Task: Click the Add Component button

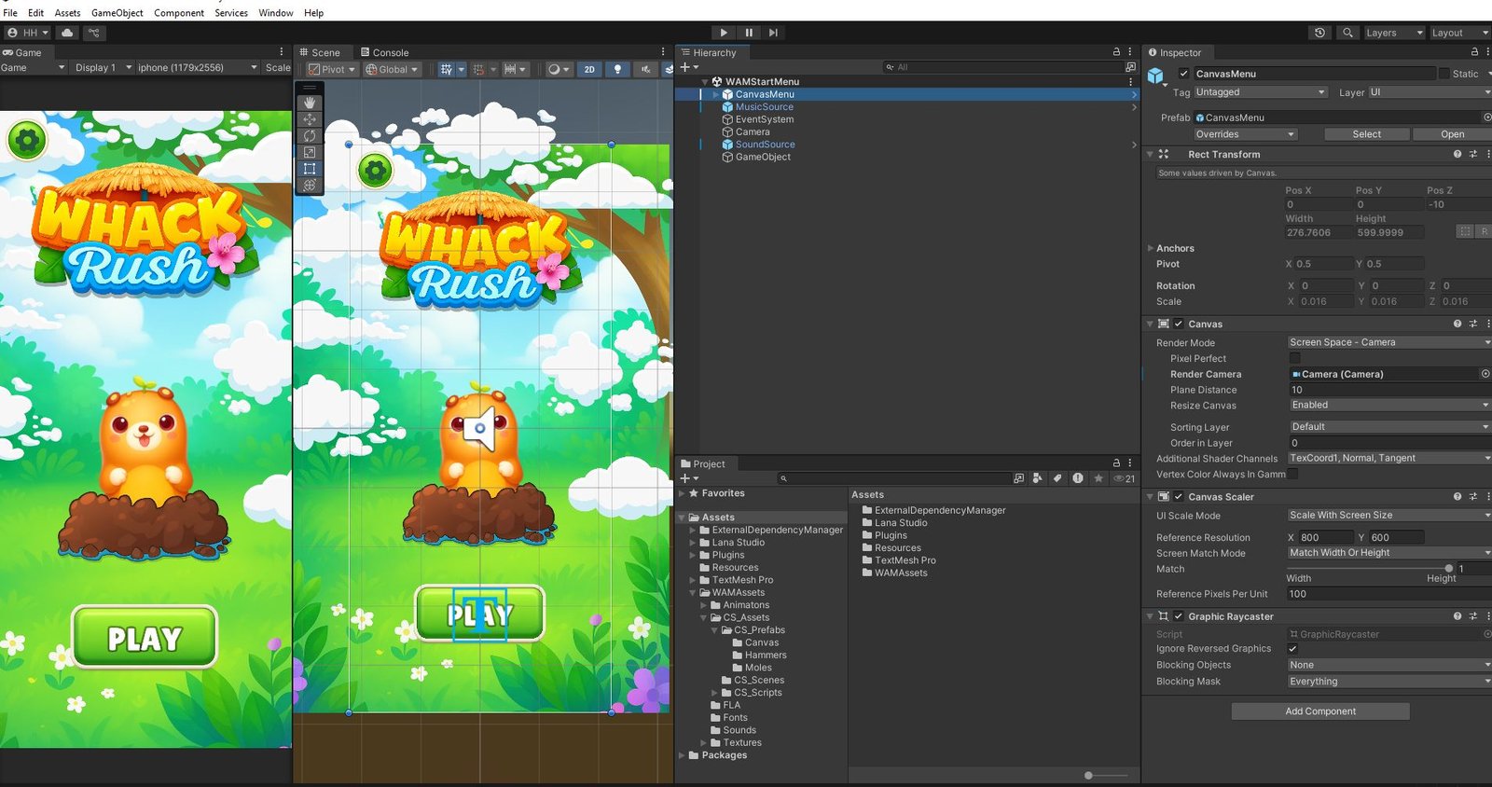Action: [1319, 711]
